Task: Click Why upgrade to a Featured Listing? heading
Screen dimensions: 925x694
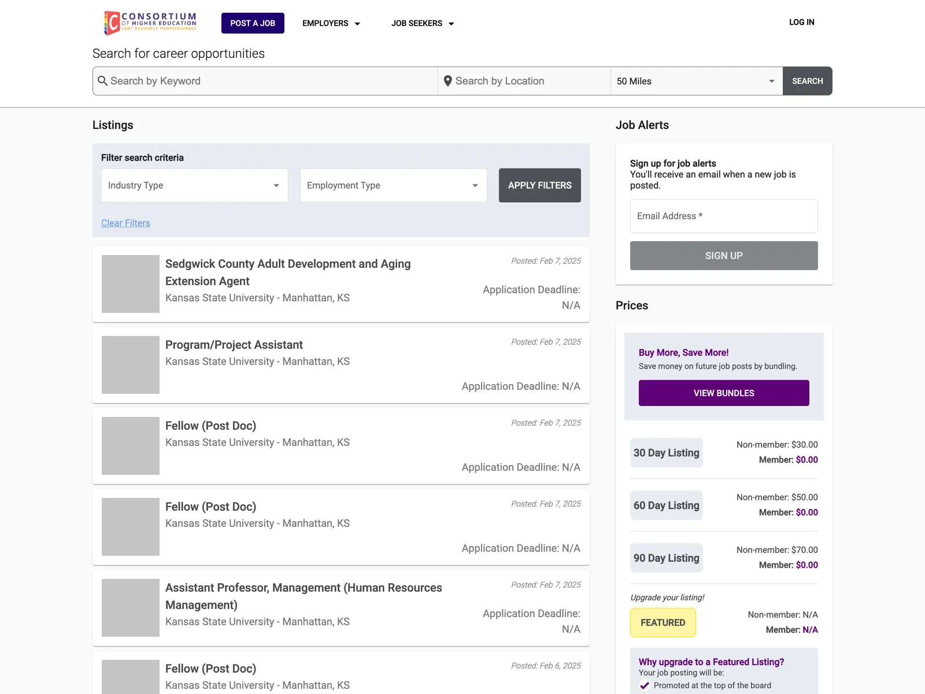Action: tap(711, 662)
